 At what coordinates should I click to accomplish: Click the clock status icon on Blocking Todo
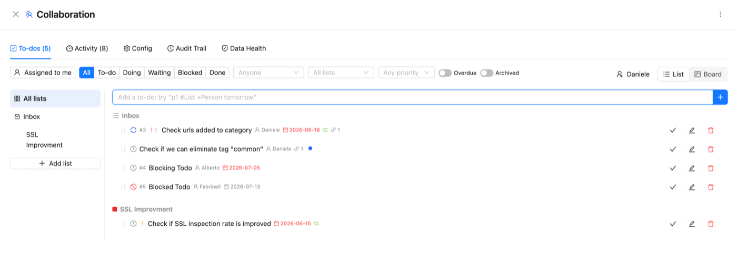134,168
